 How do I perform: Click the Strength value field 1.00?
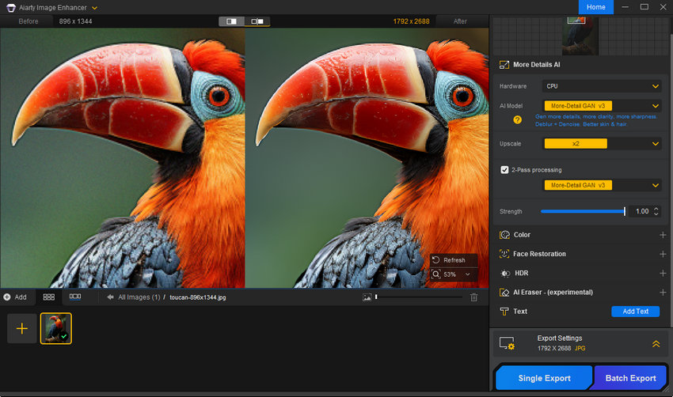point(641,211)
